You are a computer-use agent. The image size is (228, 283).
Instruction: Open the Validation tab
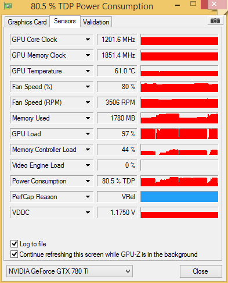(x=96, y=22)
